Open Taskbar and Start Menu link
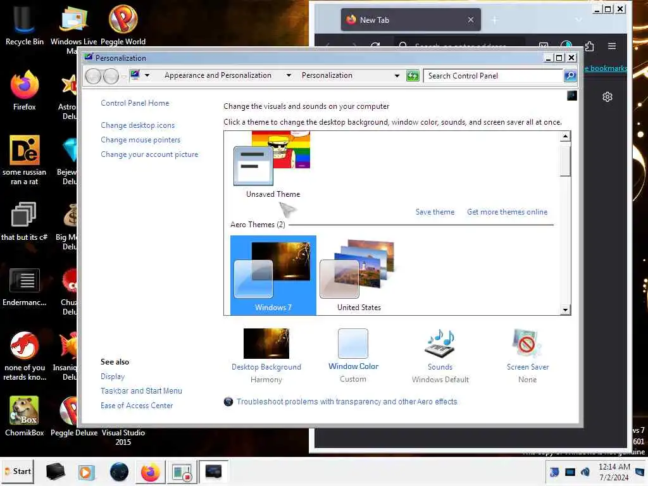The width and height of the screenshot is (648, 486). coord(141,391)
